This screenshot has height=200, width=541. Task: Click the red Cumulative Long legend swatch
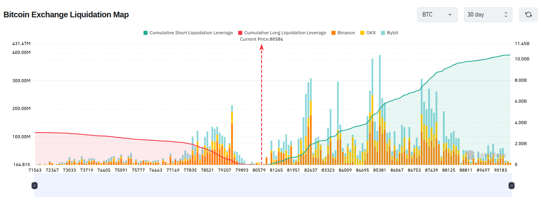coord(240,33)
